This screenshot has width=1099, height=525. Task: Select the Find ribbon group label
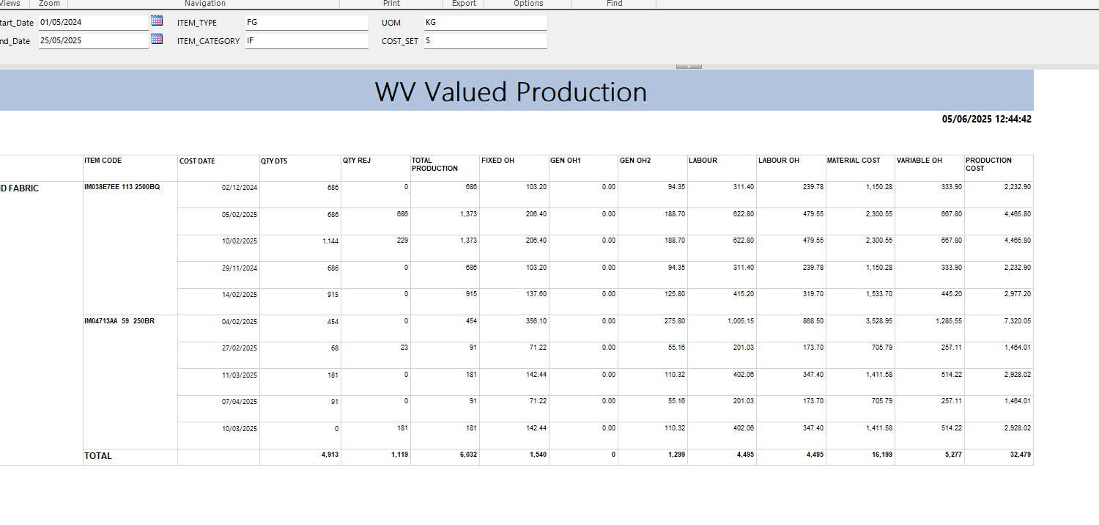click(615, 4)
